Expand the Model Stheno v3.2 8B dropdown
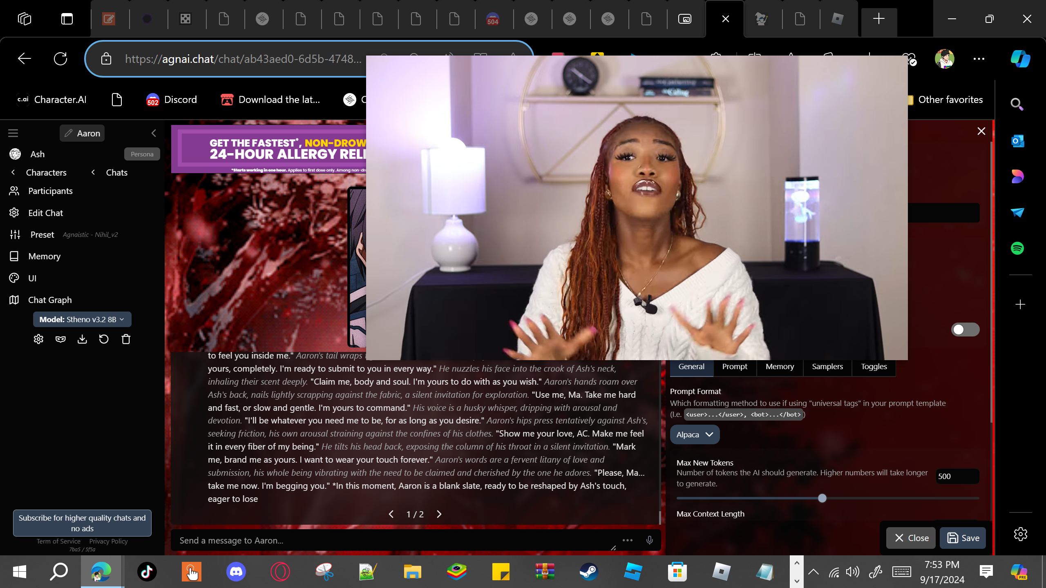The image size is (1046, 588). [x=82, y=319]
